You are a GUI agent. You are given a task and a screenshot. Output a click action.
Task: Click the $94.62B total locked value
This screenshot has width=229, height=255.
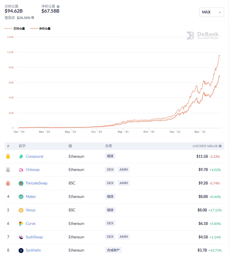(x=14, y=11)
